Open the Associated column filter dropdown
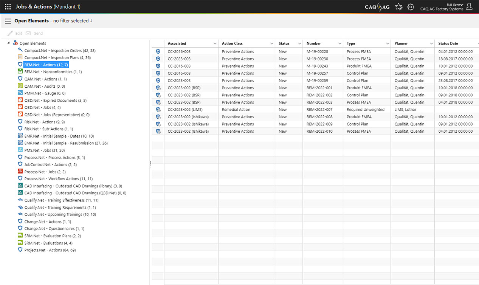 (215, 43)
